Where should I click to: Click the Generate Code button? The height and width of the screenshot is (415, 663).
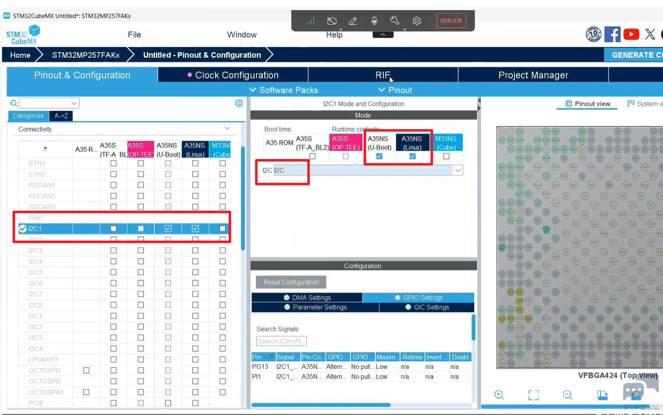click(x=634, y=55)
